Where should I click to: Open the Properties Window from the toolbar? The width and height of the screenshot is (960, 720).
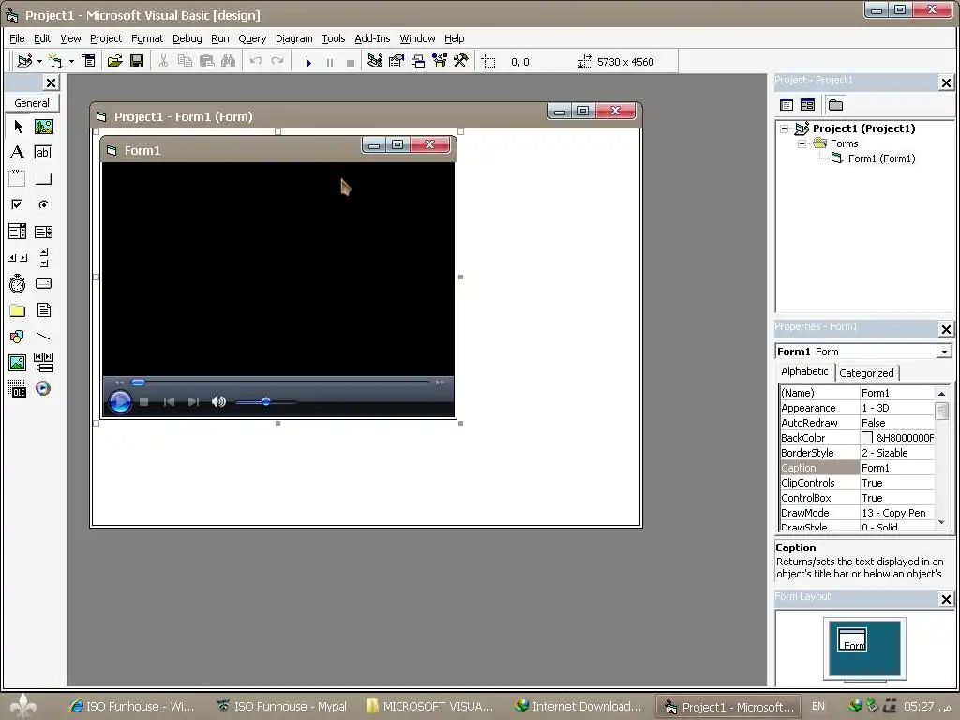pyautogui.click(x=397, y=61)
